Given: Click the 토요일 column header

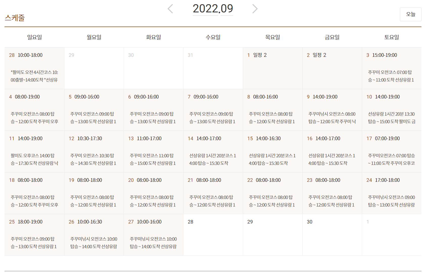Looking at the screenshot, I should point(392,37).
